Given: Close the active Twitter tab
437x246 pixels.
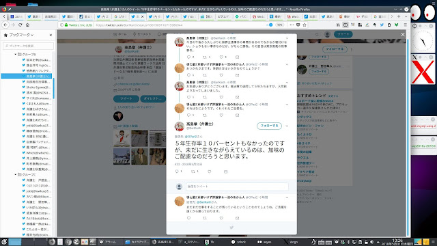Looking at the screenshot, I should pyautogui.click(x=143, y=16).
